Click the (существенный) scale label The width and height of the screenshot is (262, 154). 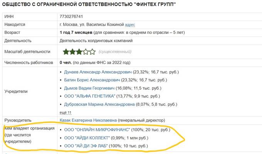click(x=115, y=52)
